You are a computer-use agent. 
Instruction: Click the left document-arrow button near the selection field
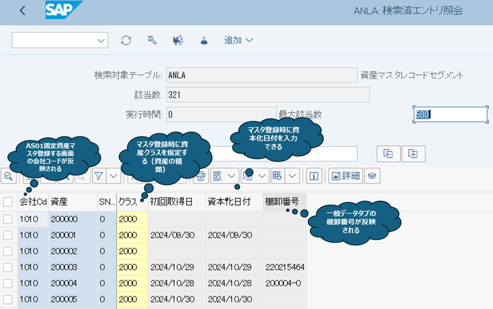point(388,154)
